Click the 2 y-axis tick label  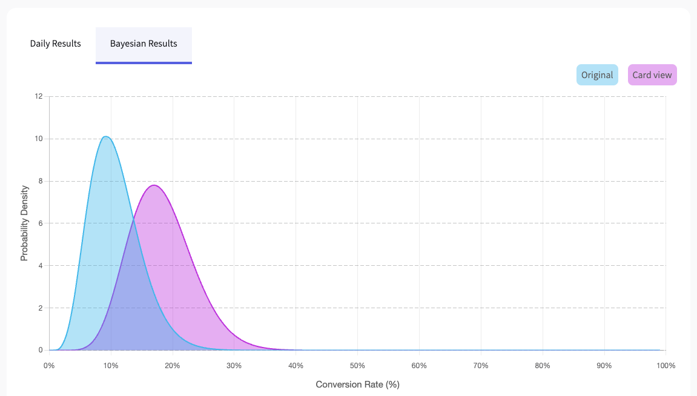click(x=40, y=308)
